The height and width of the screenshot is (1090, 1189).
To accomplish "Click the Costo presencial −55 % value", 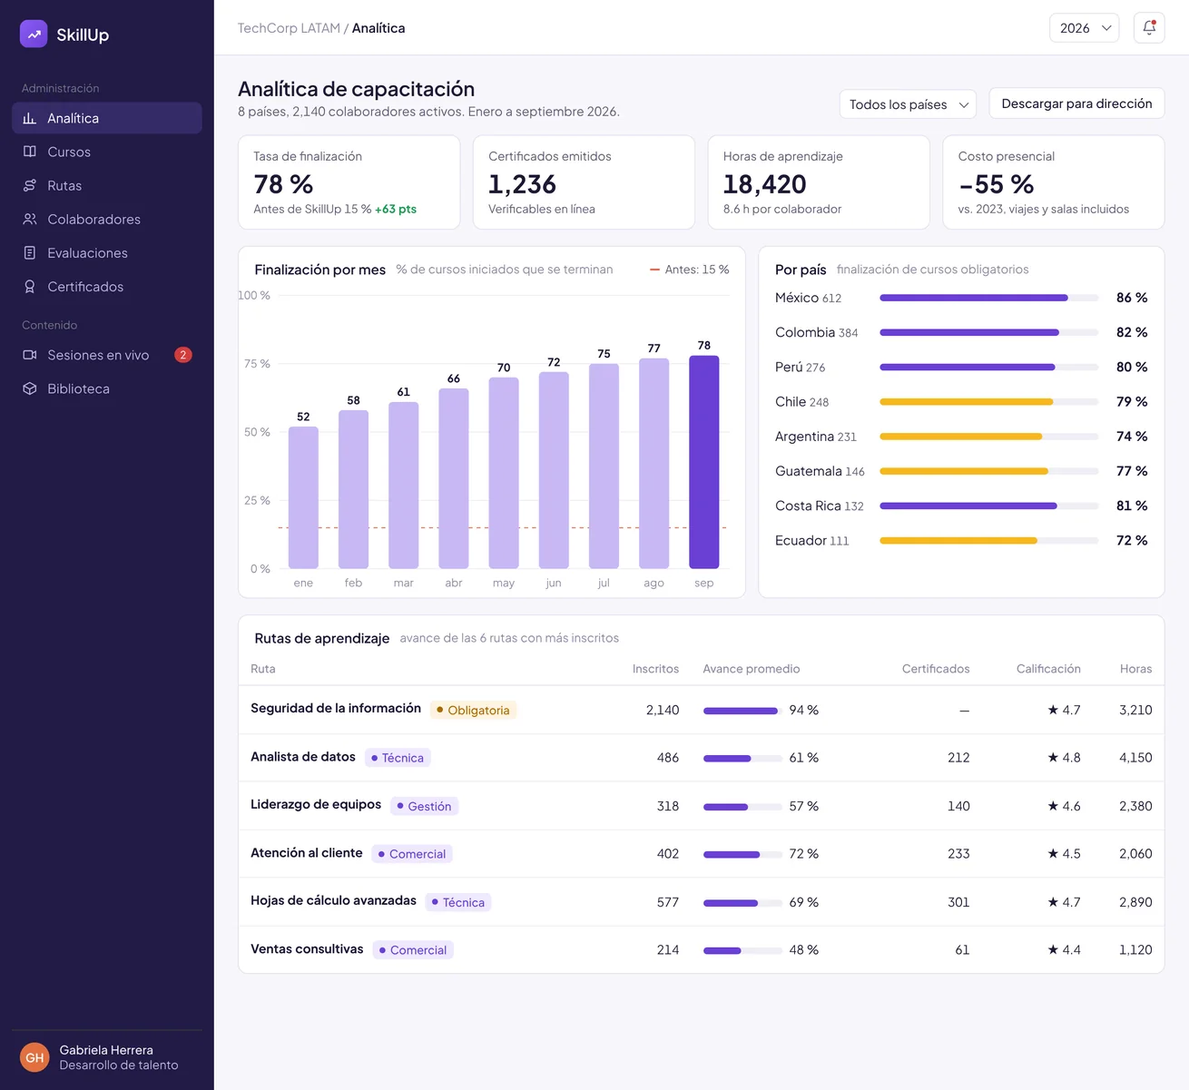I will pyautogui.click(x=997, y=184).
